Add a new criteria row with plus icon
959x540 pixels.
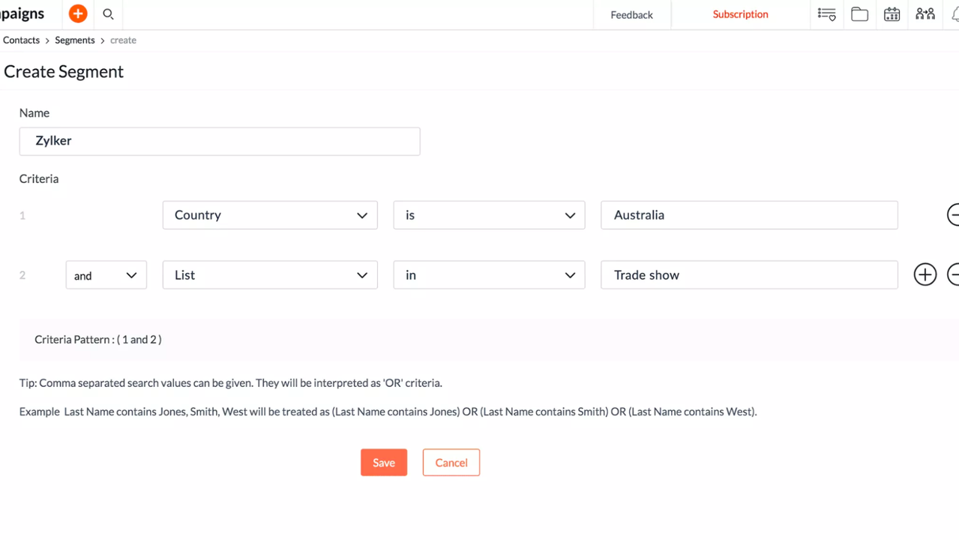coord(925,274)
